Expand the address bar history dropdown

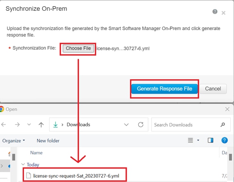126,125
